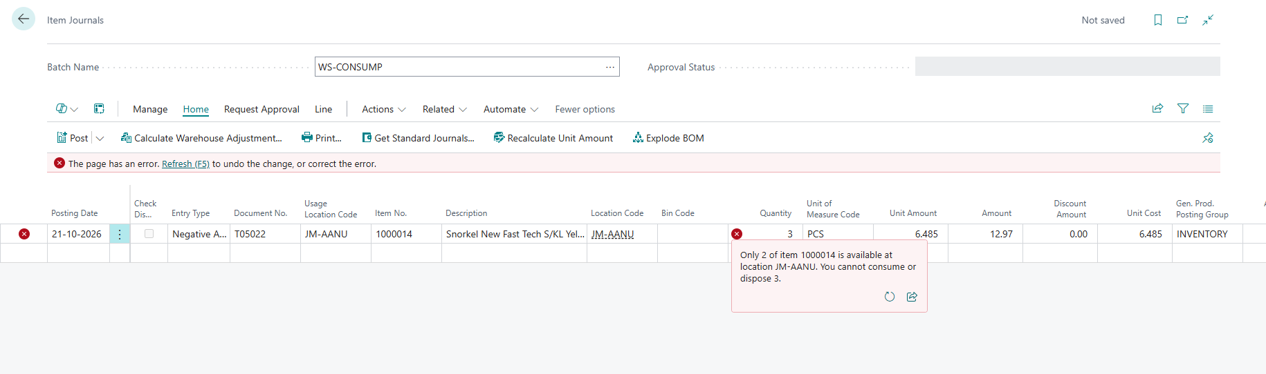
Task: Select the Discount Amount cell 0.00
Action: pos(1060,234)
